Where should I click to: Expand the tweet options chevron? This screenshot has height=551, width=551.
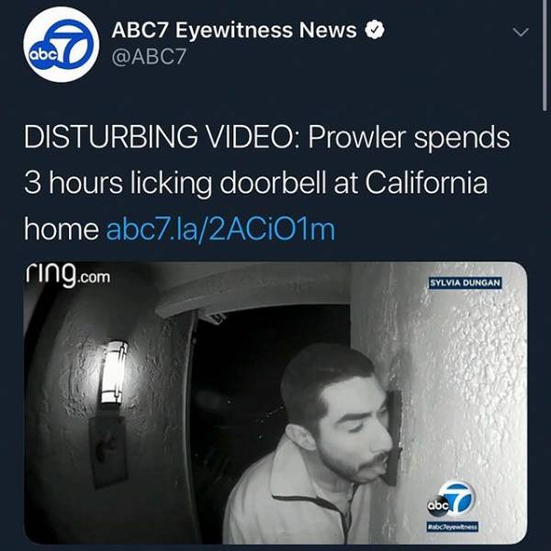point(521,32)
